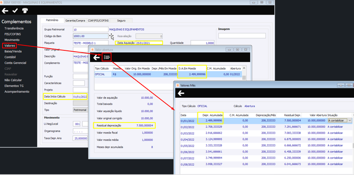This screenshot has width=354, height=175.
Task: Click the back arrow in main toolbar
Action: 5,11
